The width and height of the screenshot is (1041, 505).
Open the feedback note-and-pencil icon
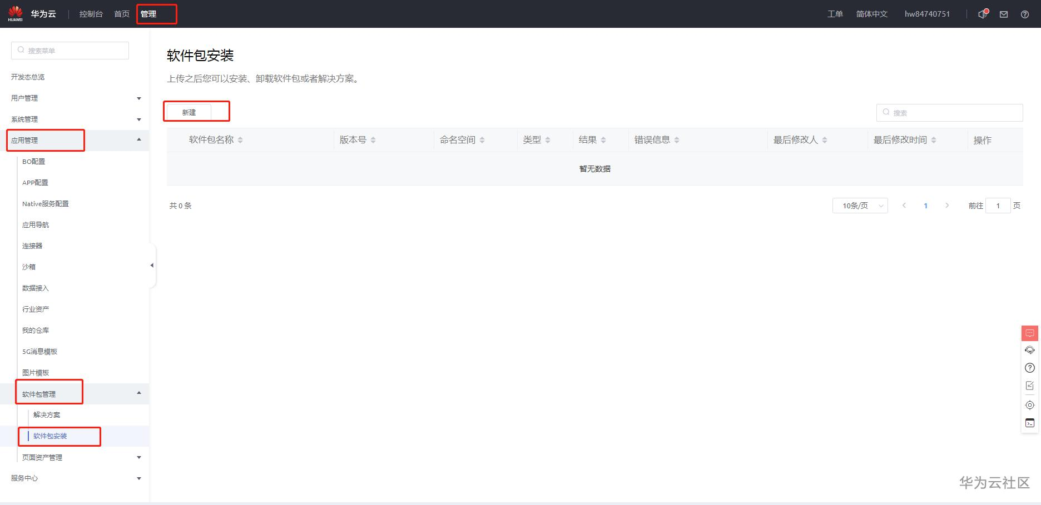click(1030, 386)
